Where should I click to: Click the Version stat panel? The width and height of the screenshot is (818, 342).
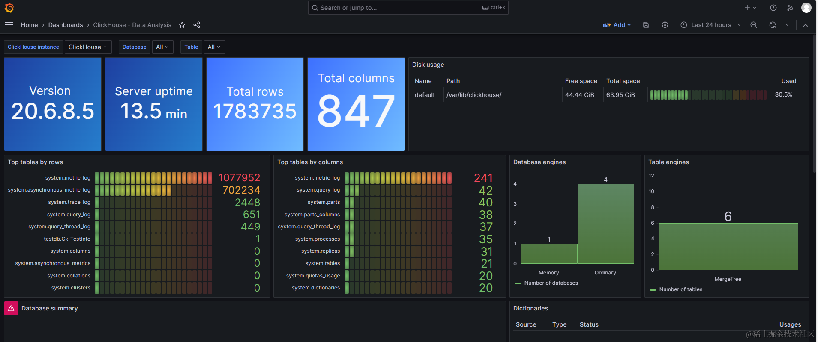pyautogui.click(x=53, y=104)
